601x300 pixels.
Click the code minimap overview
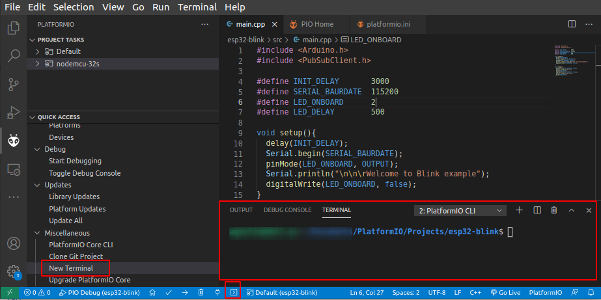tap(574, 61)
